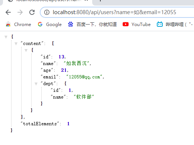The image size is (194, 145).
Task: Collapse the first content item object
Action: pyautogui.click(x=26, y=50)
